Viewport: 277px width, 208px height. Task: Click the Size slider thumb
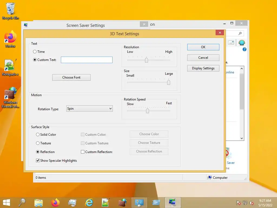click(169, 82)
